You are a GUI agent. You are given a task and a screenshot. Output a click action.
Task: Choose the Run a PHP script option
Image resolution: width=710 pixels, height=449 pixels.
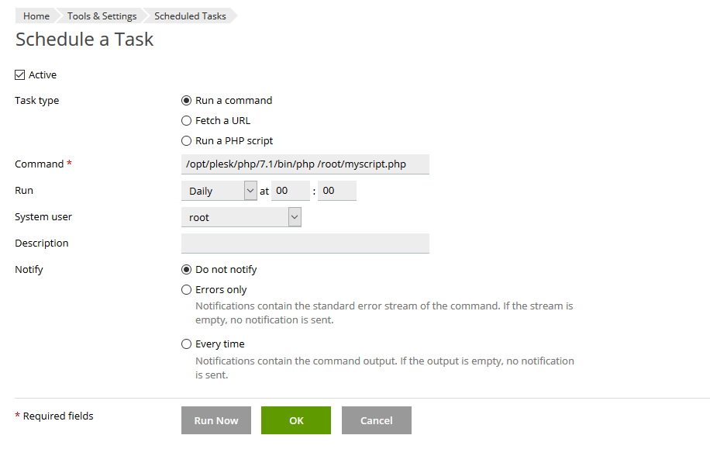[186, 141]
